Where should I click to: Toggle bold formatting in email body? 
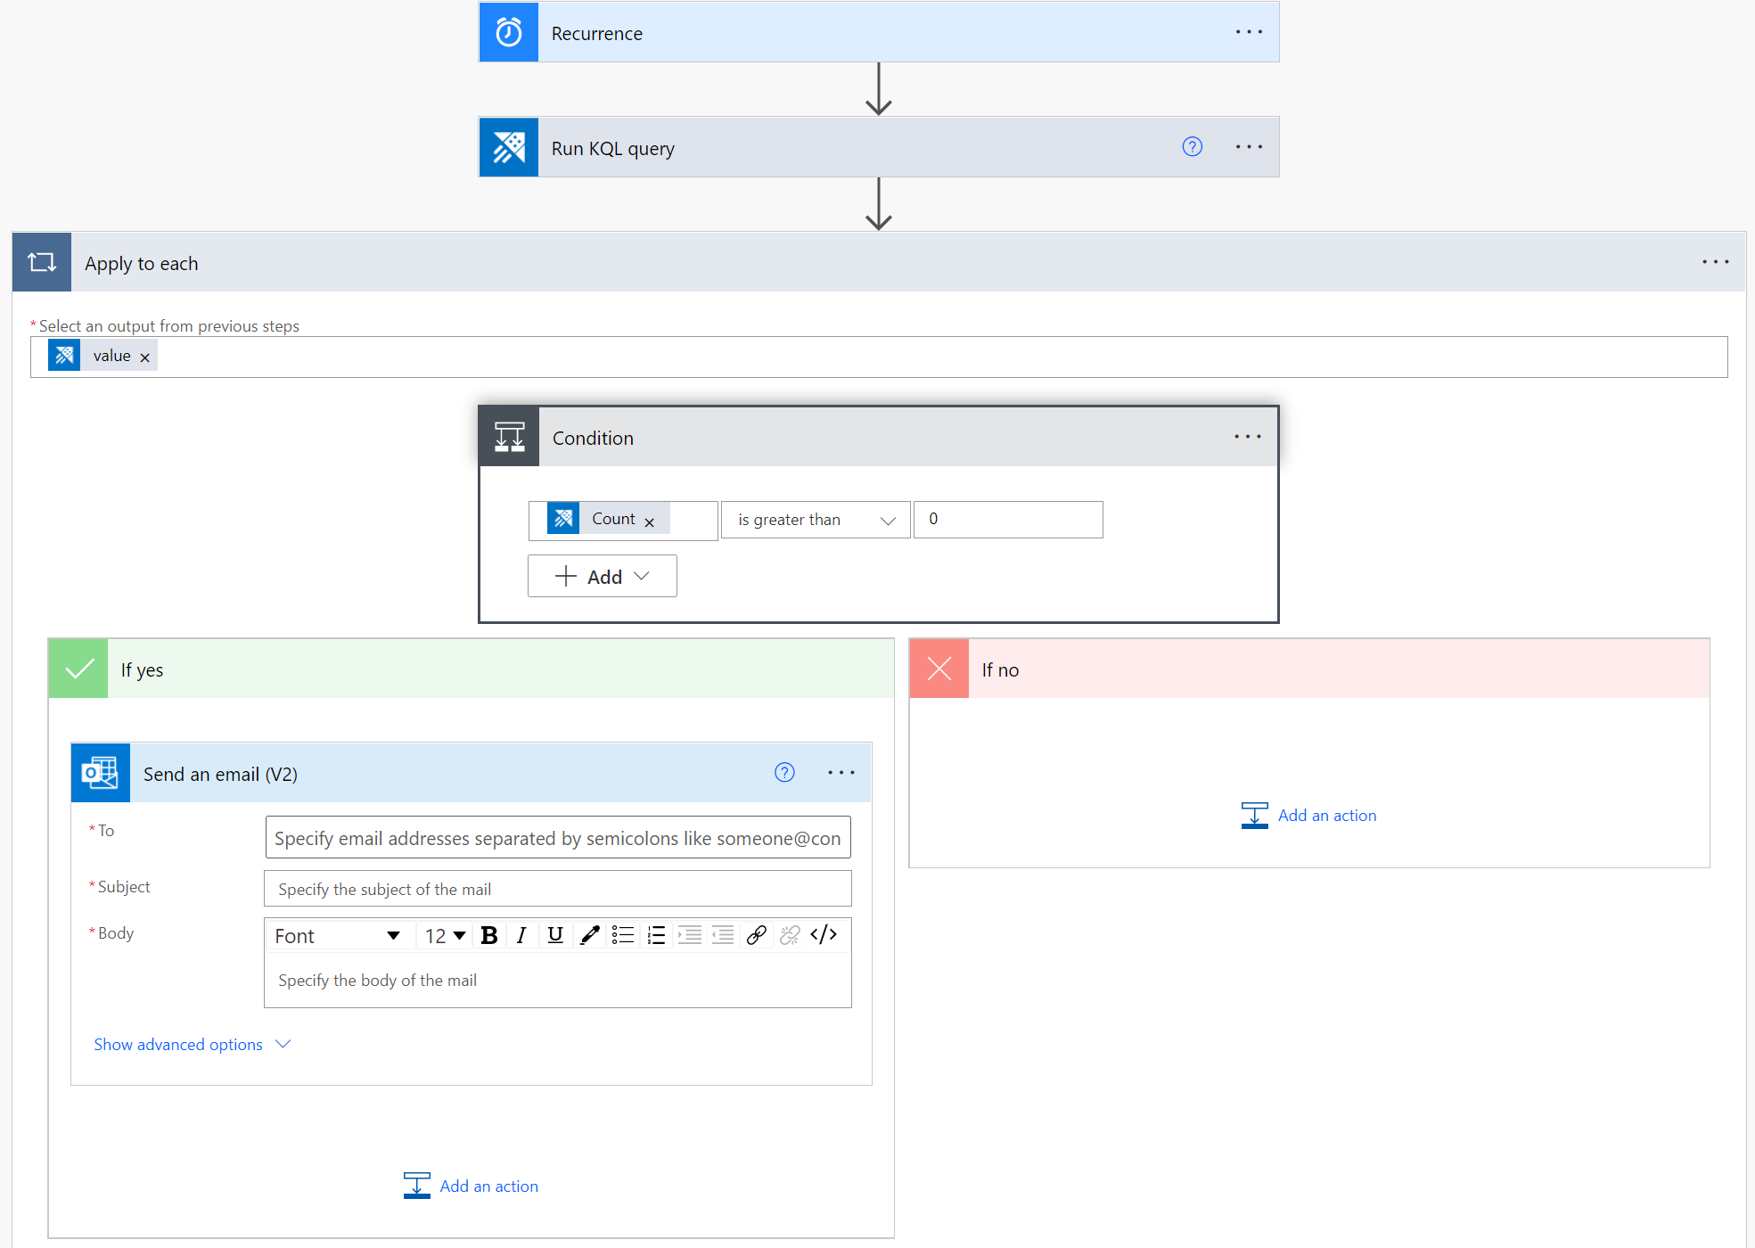(488, 935)
